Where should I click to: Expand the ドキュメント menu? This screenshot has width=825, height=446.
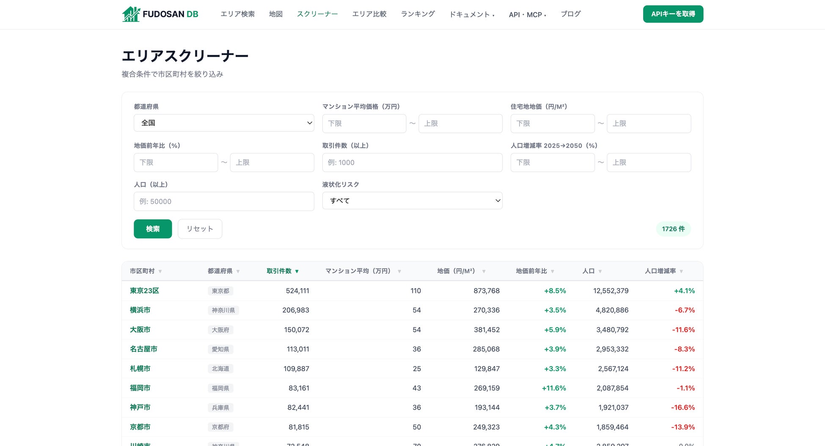coord(471,14)
